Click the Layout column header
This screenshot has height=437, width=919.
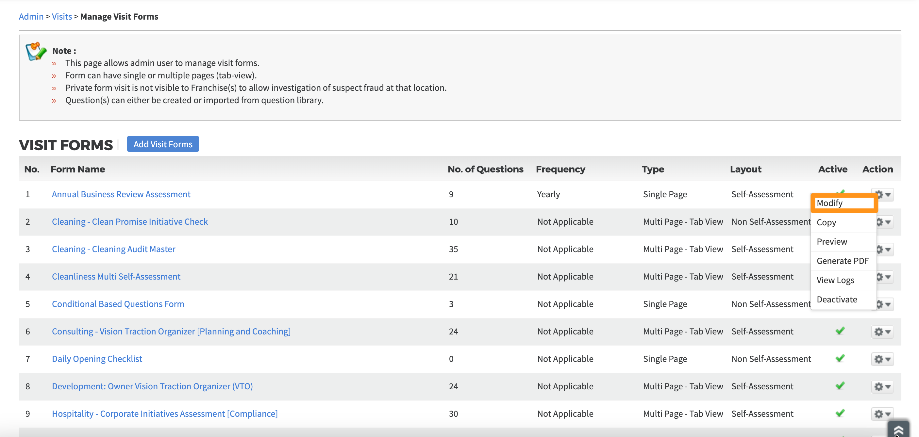(x=745, y=169)
